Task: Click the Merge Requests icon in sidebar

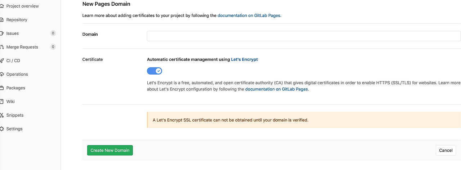Action: click(x=2, y=47)
